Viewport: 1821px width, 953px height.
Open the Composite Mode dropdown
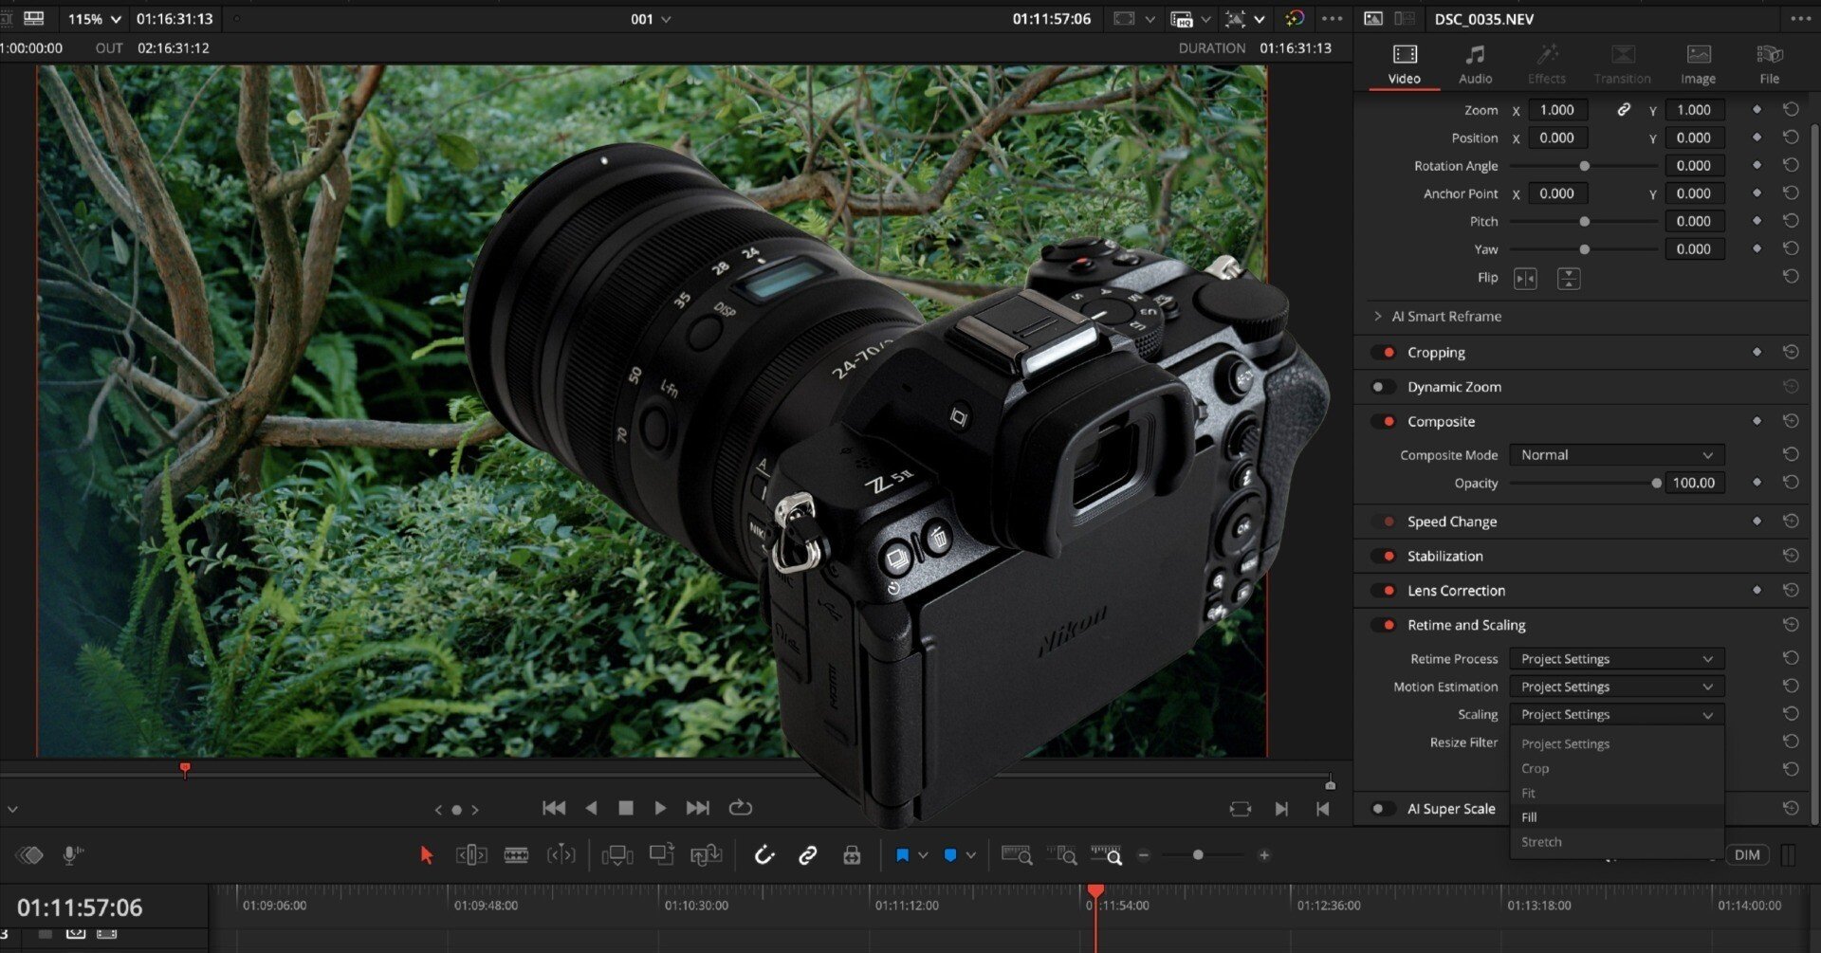coord(1616,455)
